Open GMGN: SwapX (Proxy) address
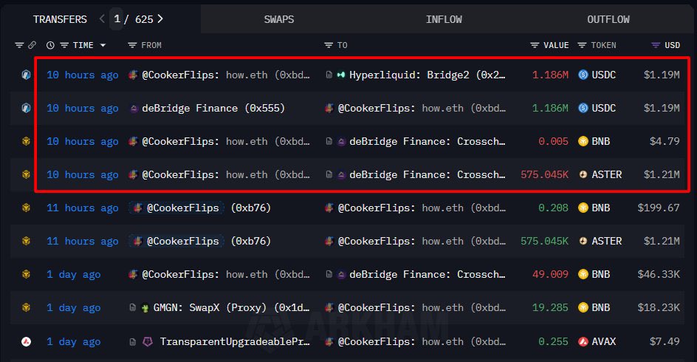Screen dimensions: 697x362 pos(231,308)
